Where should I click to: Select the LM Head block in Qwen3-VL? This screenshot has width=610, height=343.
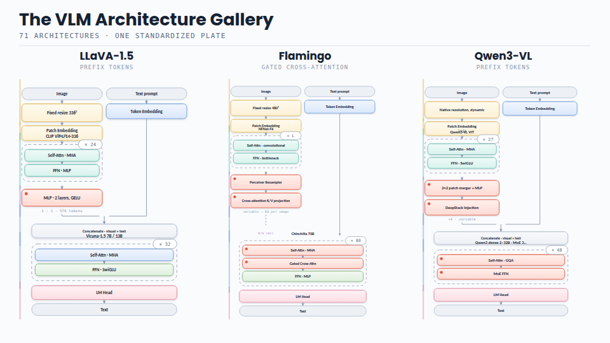501,295
